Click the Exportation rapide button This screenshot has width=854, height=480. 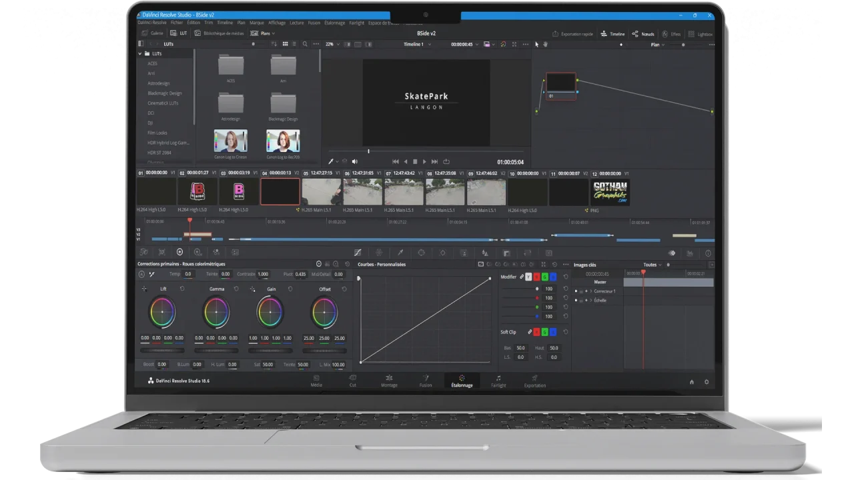point(573,34)
